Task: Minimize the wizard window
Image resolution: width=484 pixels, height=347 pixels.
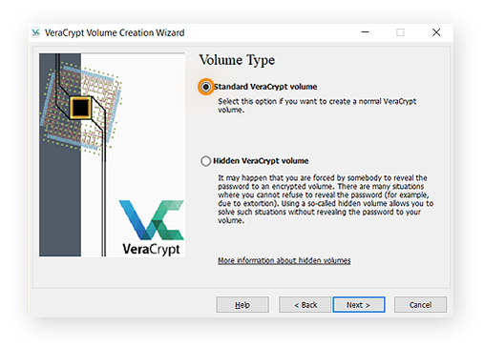Action: point(365,32)
